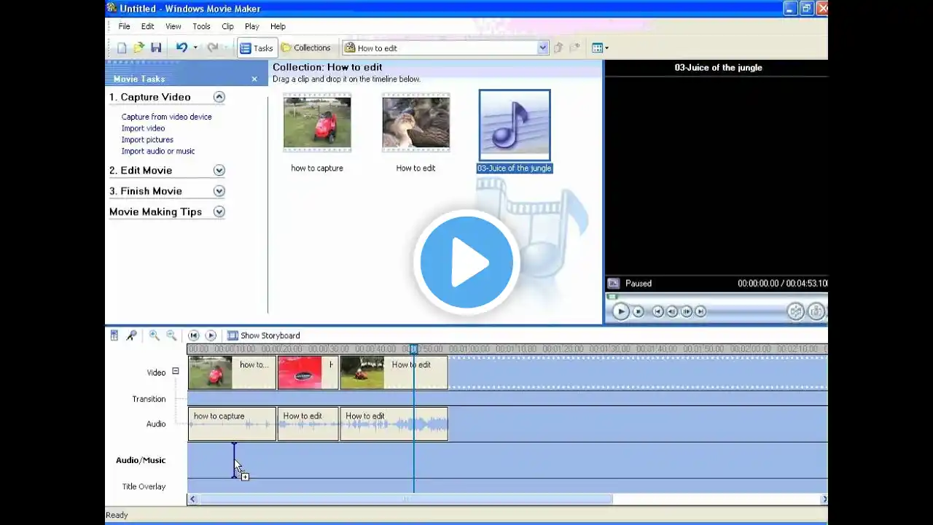933x525 pixels.
Task: Click Show Storyboard button
Action: click(x=263, y=335)
